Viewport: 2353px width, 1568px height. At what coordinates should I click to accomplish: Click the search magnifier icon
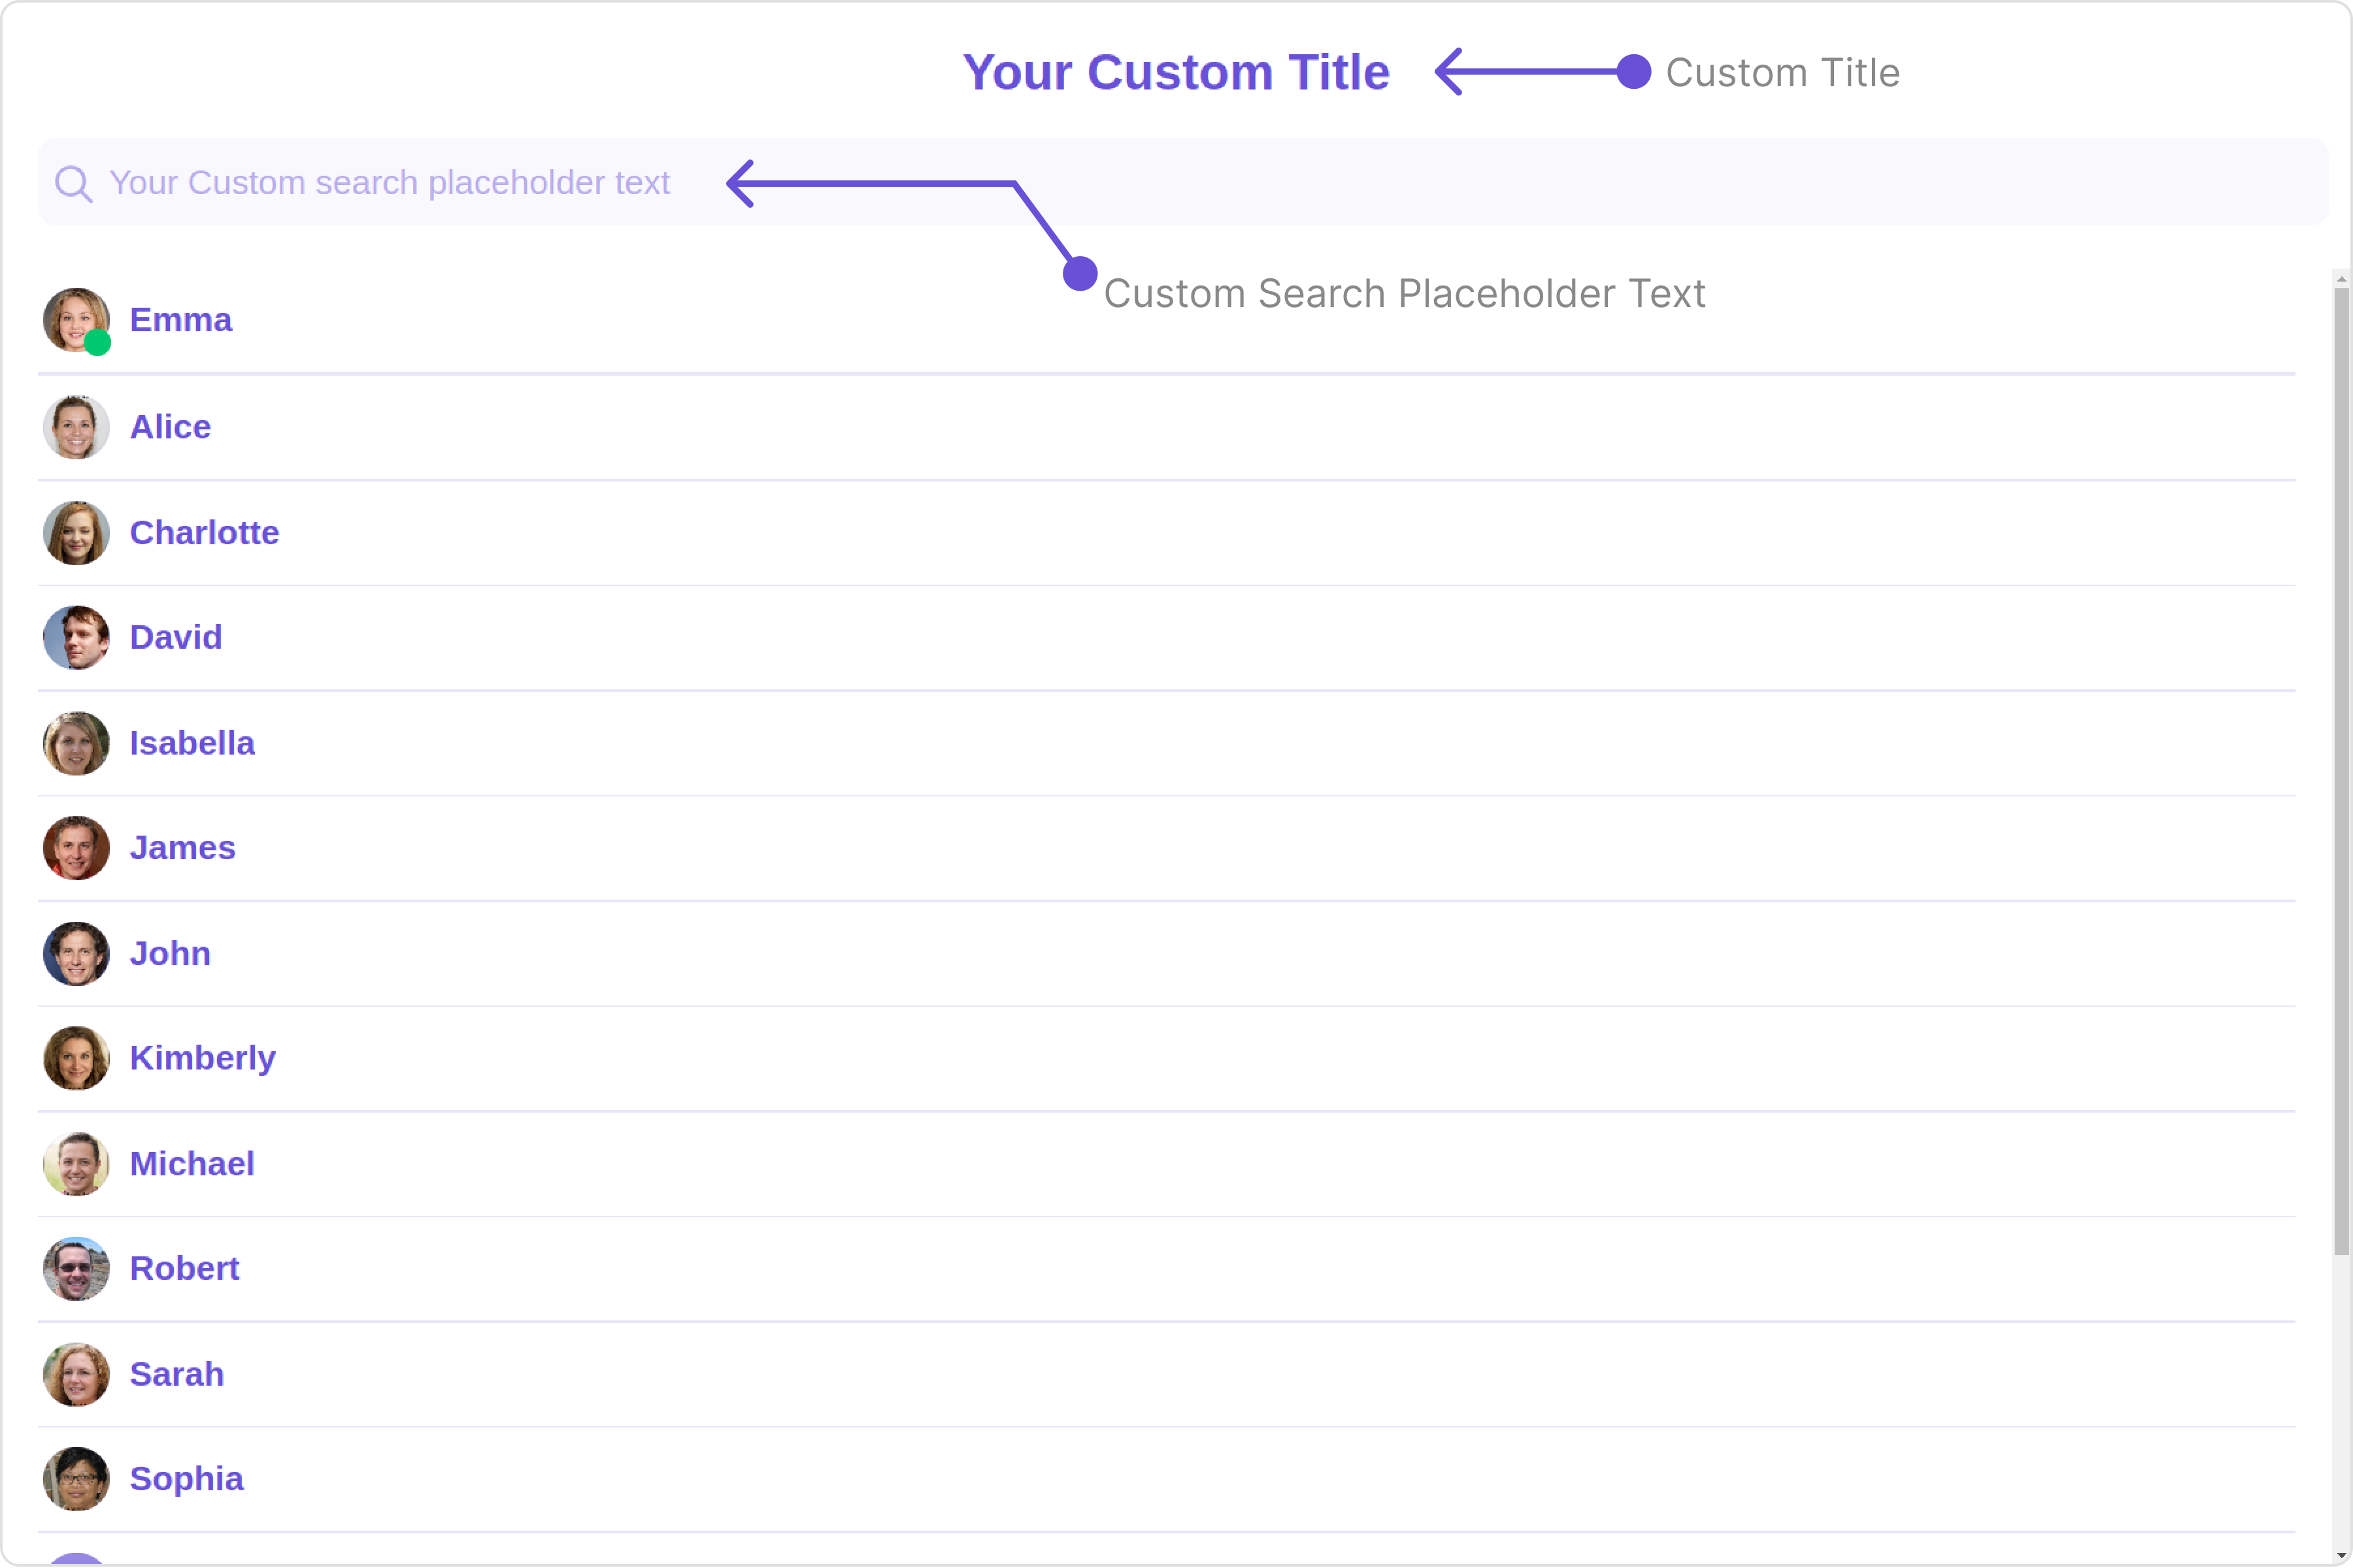tap(73, 184)
